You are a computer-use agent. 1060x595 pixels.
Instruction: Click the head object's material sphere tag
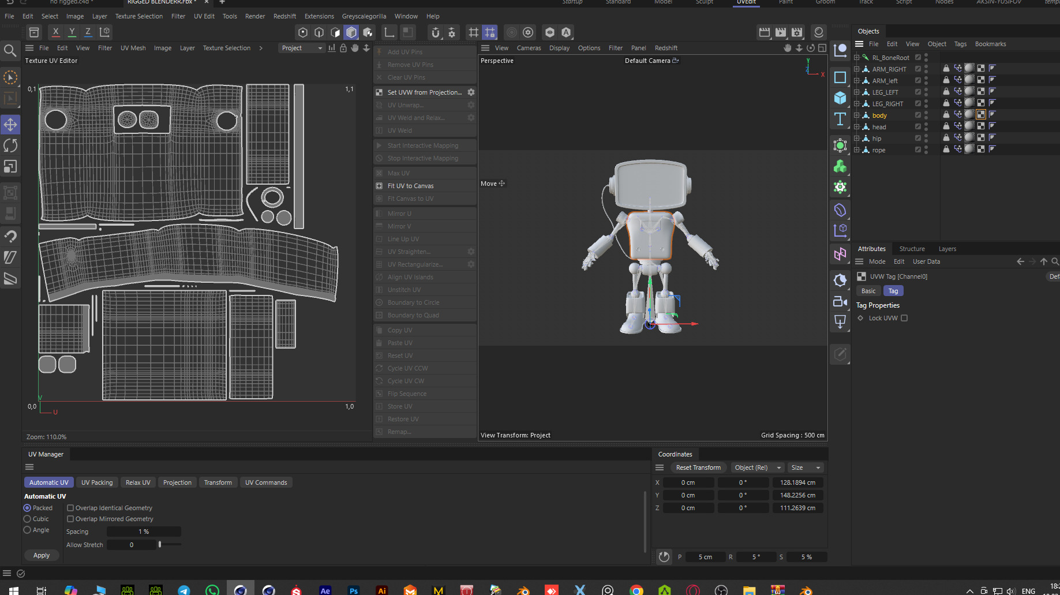pos(969,126)
